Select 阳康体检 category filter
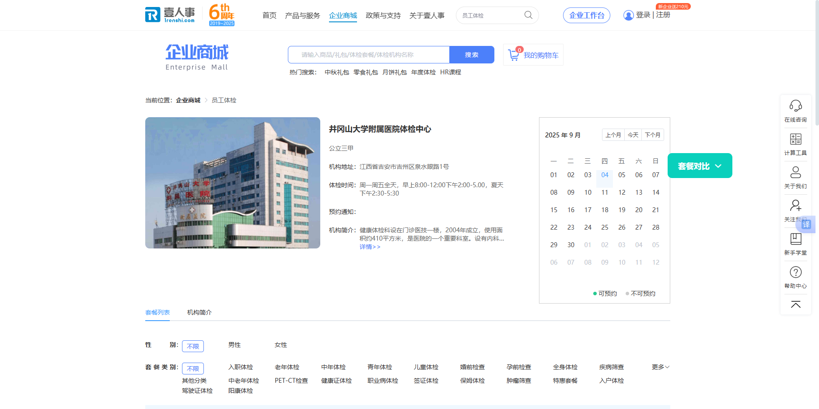 [241, 391]
